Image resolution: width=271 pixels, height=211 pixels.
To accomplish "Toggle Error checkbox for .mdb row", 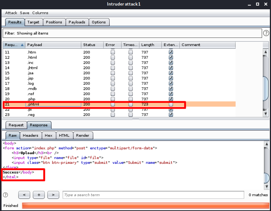I will tap(113, 88).
